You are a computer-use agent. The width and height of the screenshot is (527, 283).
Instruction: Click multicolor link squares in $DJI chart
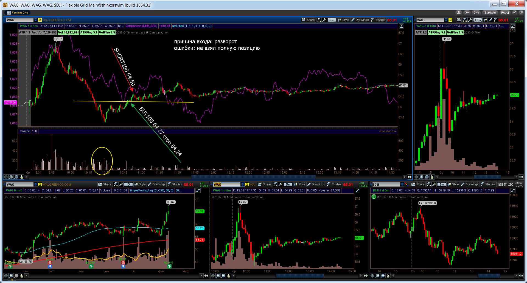[x=406, y=185]
